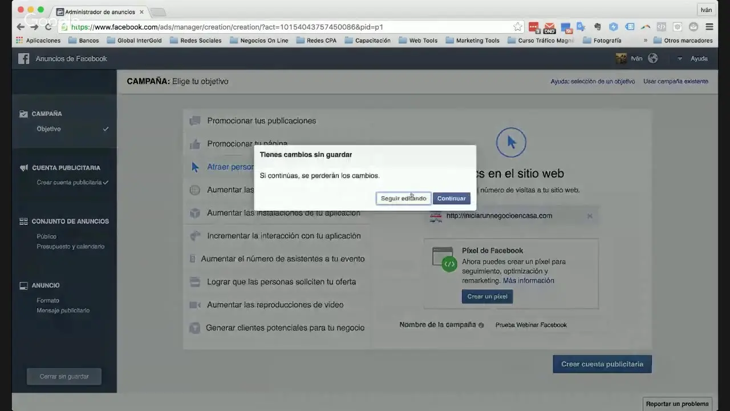
Task: Open the Fotografía bookmarks folder
Action: point(602,41)
